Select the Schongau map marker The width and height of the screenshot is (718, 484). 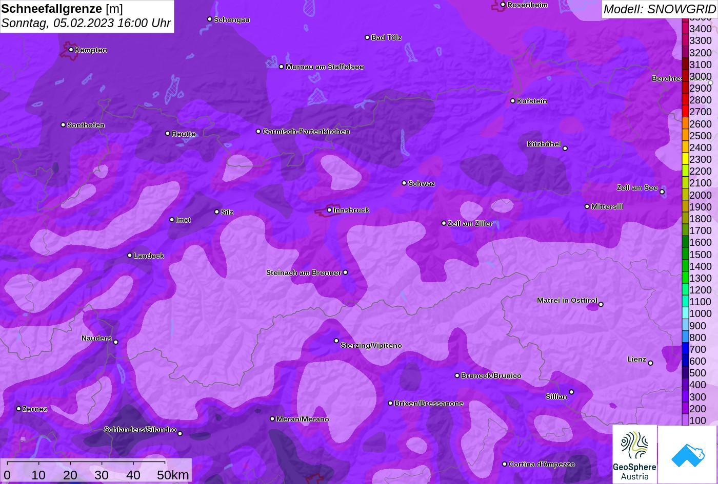209,19
